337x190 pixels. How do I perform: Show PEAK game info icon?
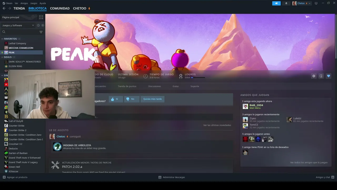pyautogui.click(x=321, y=76)
